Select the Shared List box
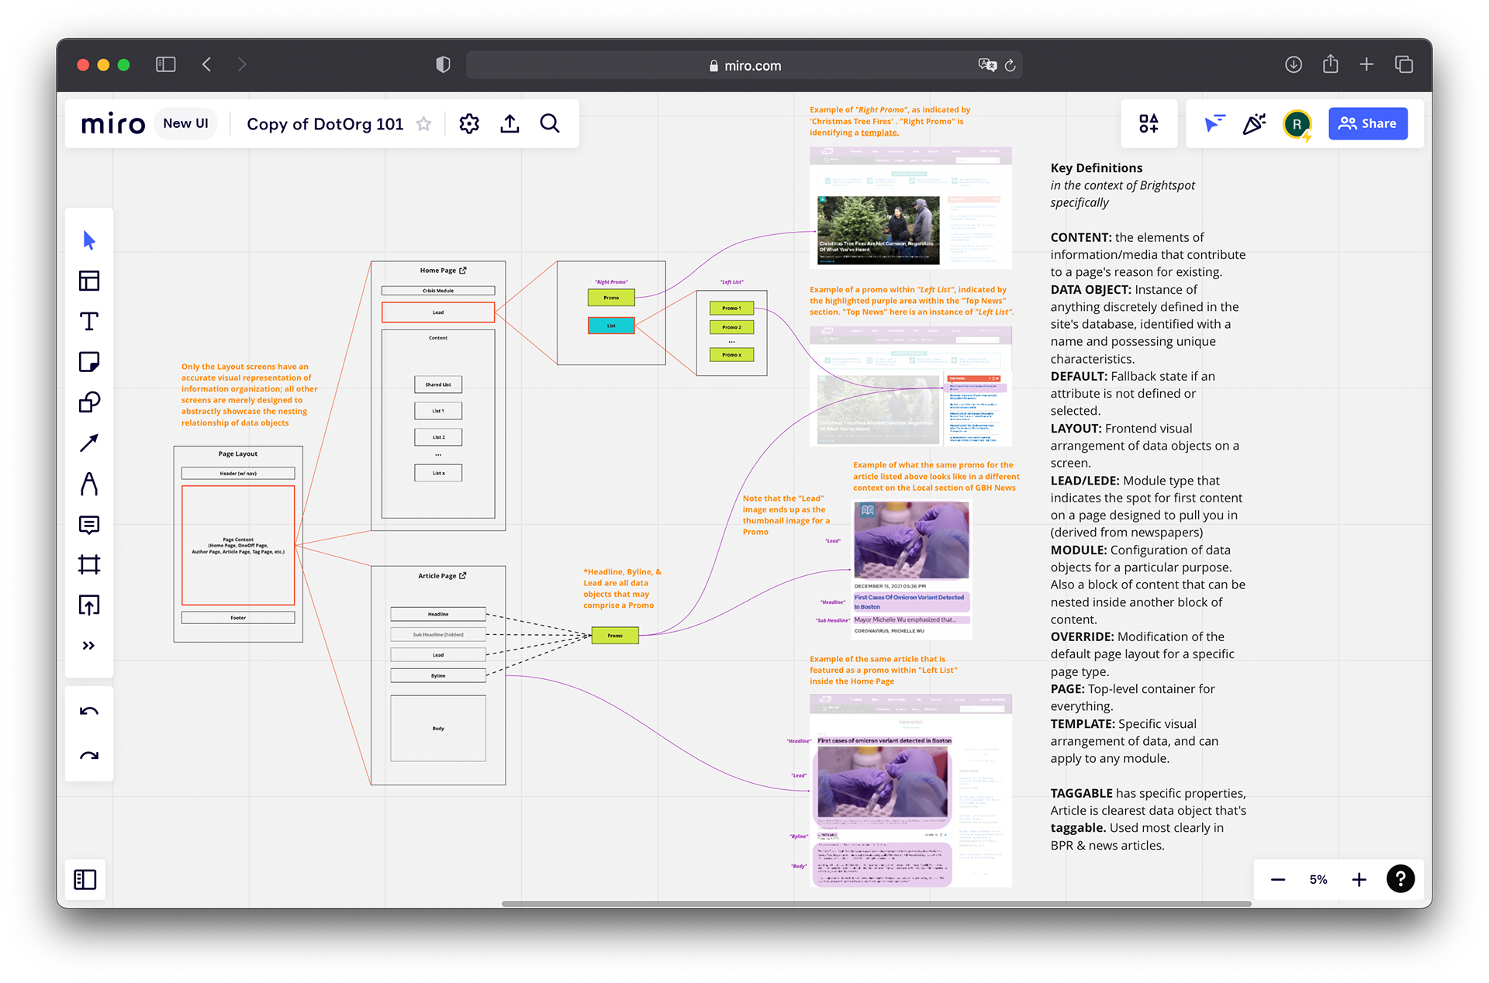Viewport: 1489px width, 983px height. pos(438,385)
